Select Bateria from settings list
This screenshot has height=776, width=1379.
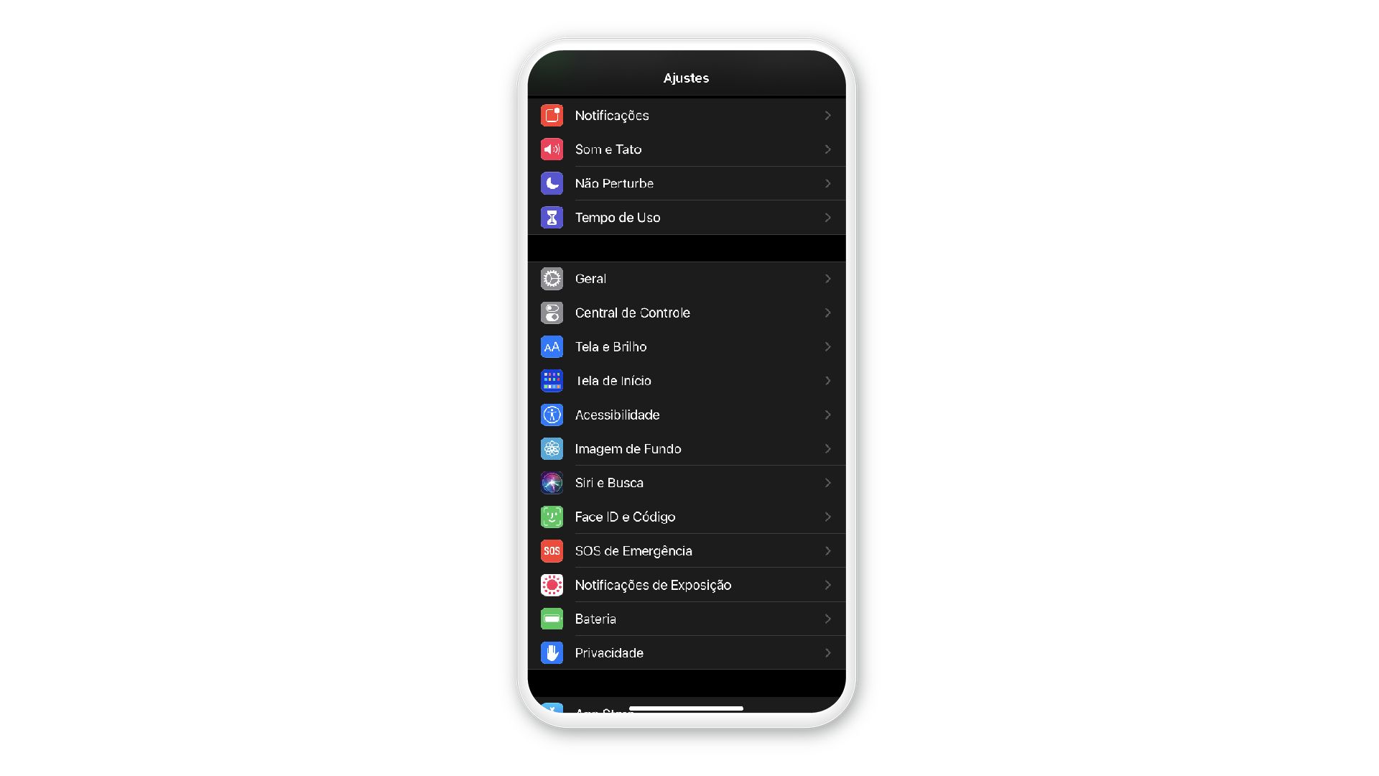[x=689, y=619]
